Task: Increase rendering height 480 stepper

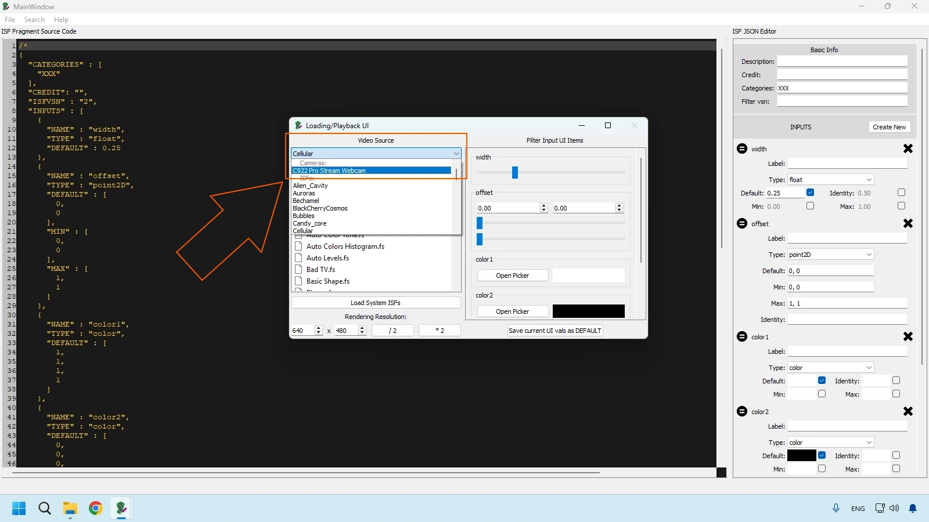Action: coord(362,328)
